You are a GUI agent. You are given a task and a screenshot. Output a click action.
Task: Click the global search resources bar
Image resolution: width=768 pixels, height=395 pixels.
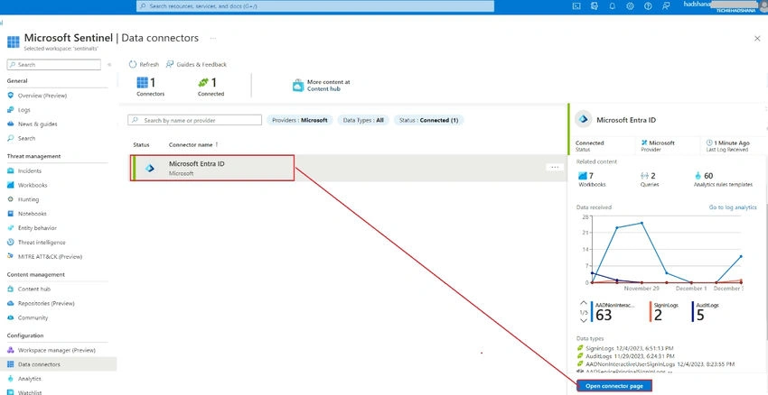pyautogui.click(x=315, y=6)
